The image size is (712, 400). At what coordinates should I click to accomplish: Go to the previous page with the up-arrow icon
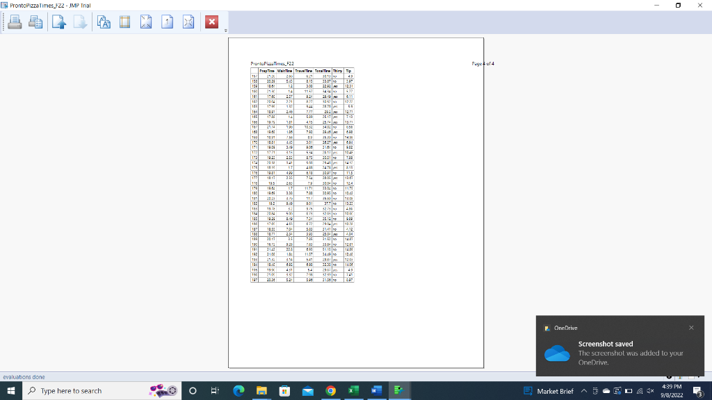click(x=59, y=22)
